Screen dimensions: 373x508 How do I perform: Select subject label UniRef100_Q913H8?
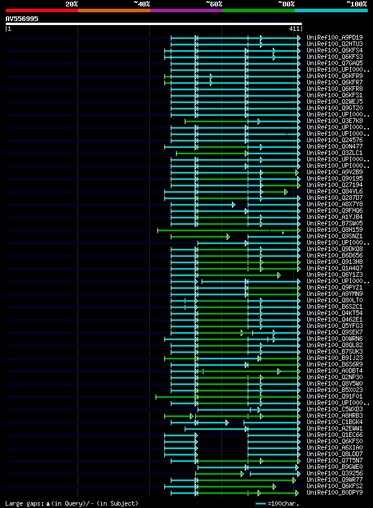coord(335,262)
